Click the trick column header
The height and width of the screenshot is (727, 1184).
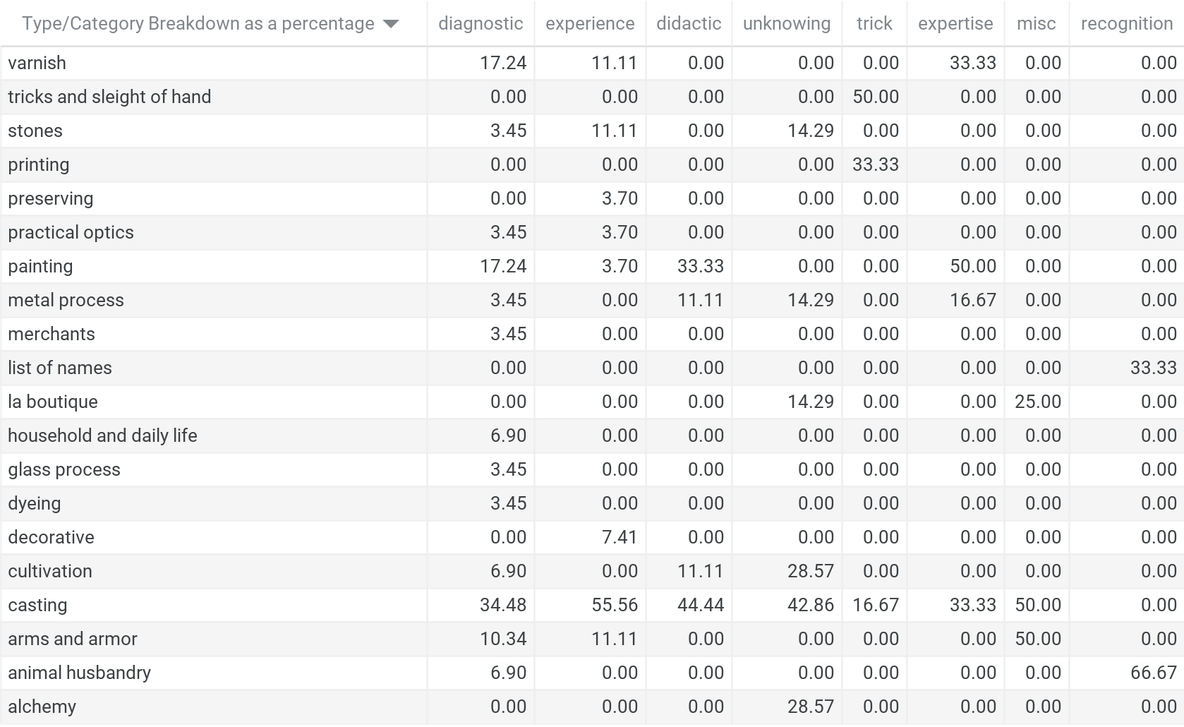click(x=874, y=23)
